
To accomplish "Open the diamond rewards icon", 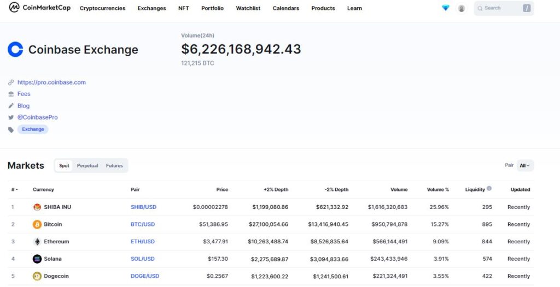I will (445, 8).
